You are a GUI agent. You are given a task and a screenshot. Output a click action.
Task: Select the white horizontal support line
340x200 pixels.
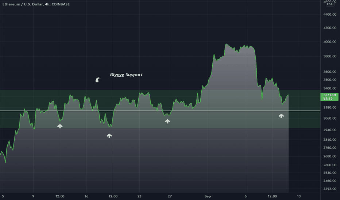point(160,111)
